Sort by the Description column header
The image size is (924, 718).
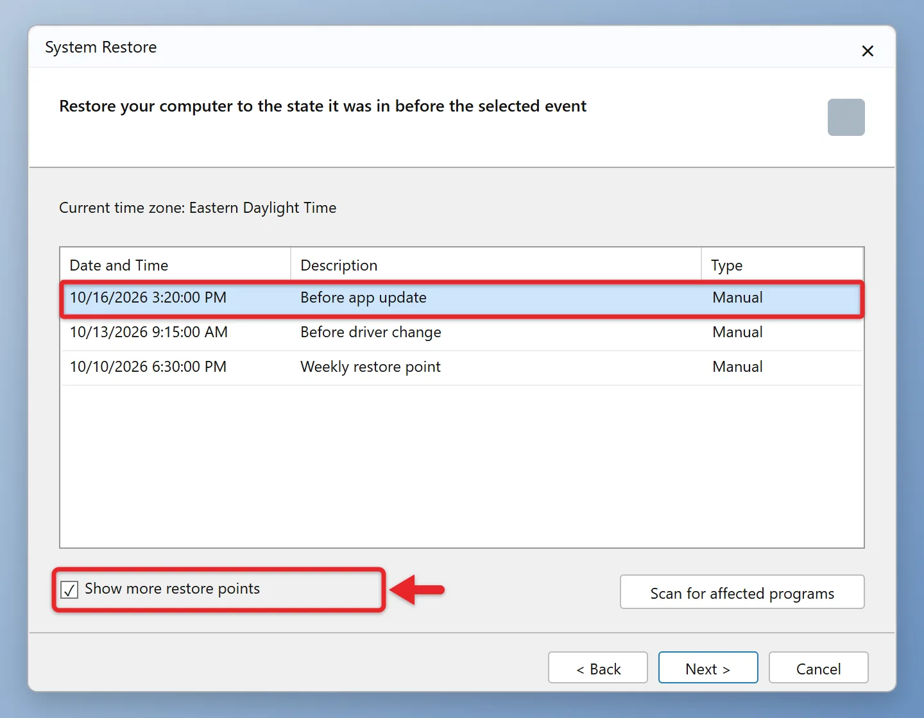[496, 265]
